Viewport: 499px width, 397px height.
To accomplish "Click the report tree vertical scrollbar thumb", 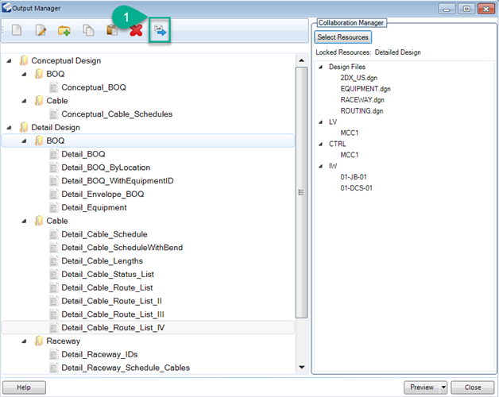I will [x=301, y=192].
